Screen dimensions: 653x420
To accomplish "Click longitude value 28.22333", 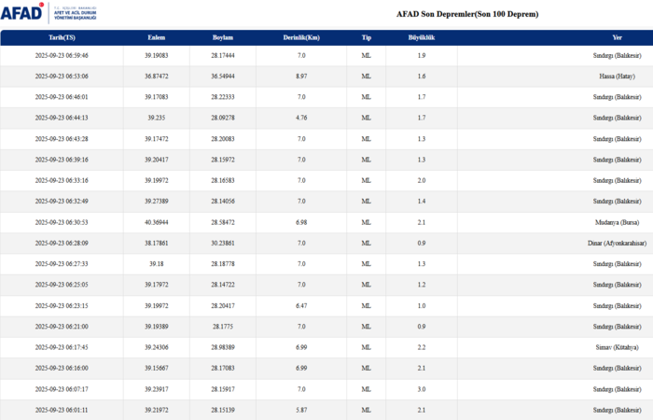I will pyautogui.click(x=223, y=97).
